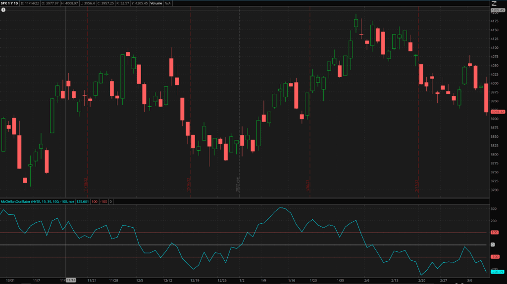Click the price axis auto-scale icon
507x284 pixels.
tap(494, 3)
